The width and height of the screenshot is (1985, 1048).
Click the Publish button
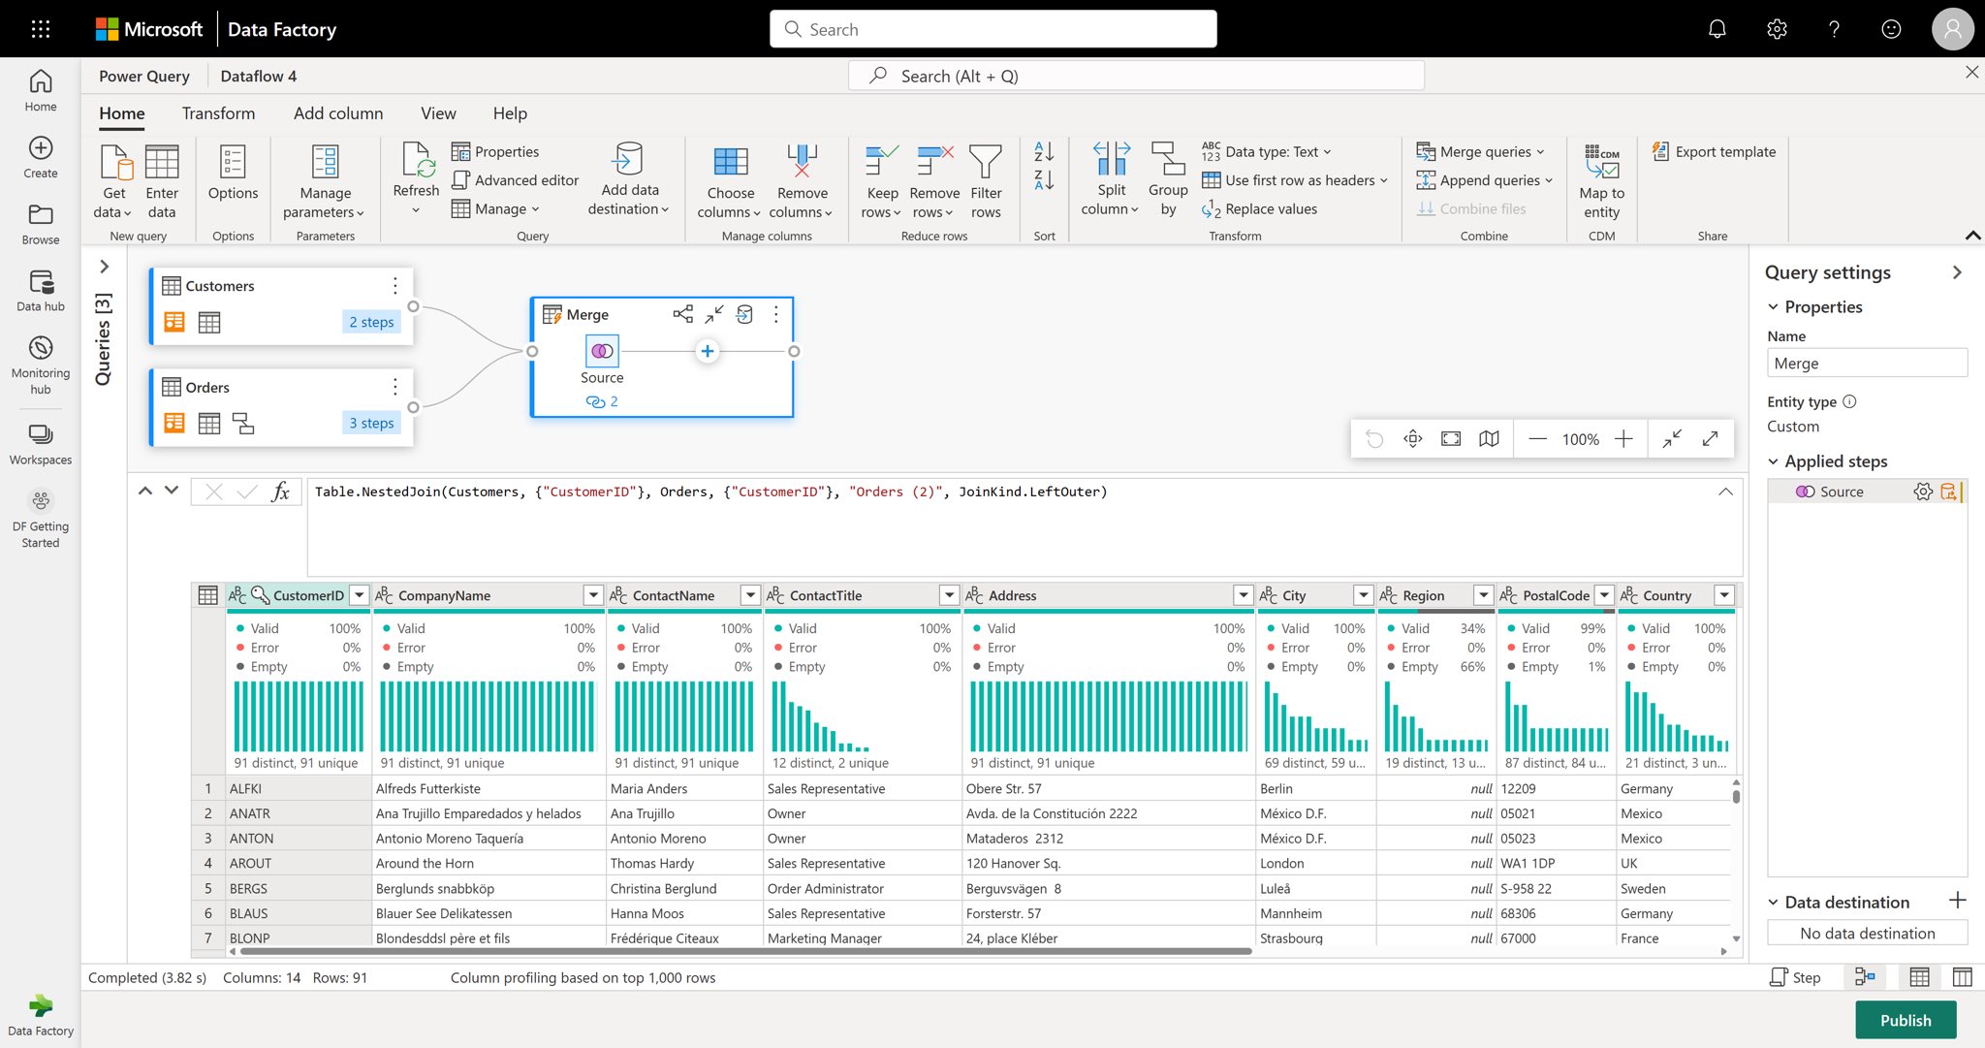pos(1906,1020)
